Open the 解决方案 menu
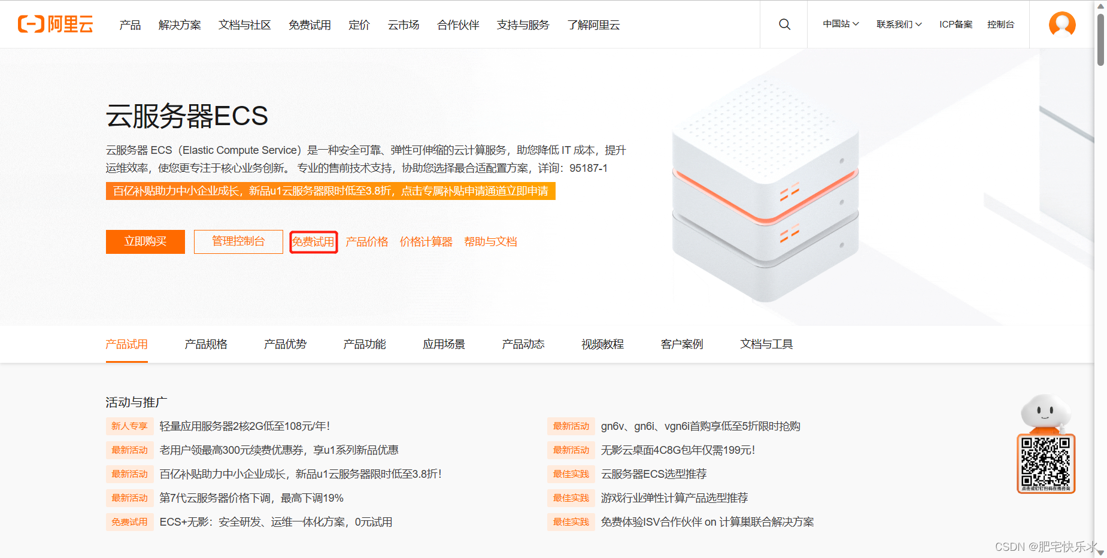1107x558 pixels. tap(180, 25)
